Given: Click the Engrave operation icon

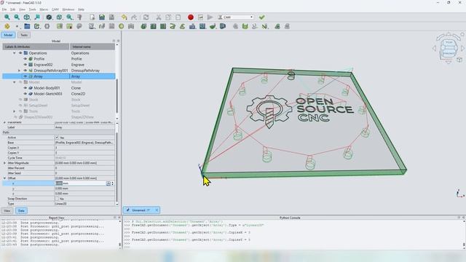Looking at the screenshot, I should pos(202,26).
